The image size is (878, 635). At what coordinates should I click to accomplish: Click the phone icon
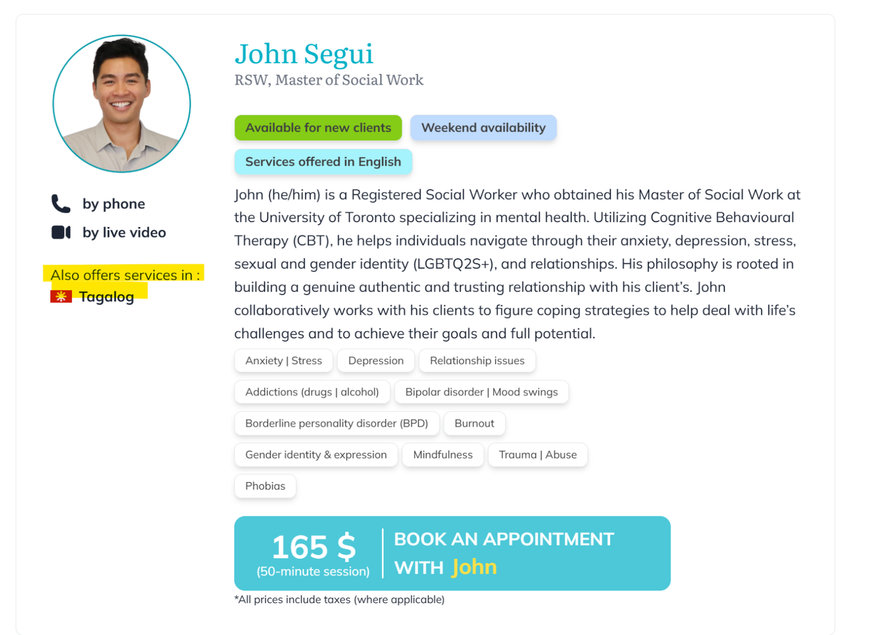coord(61,204)
